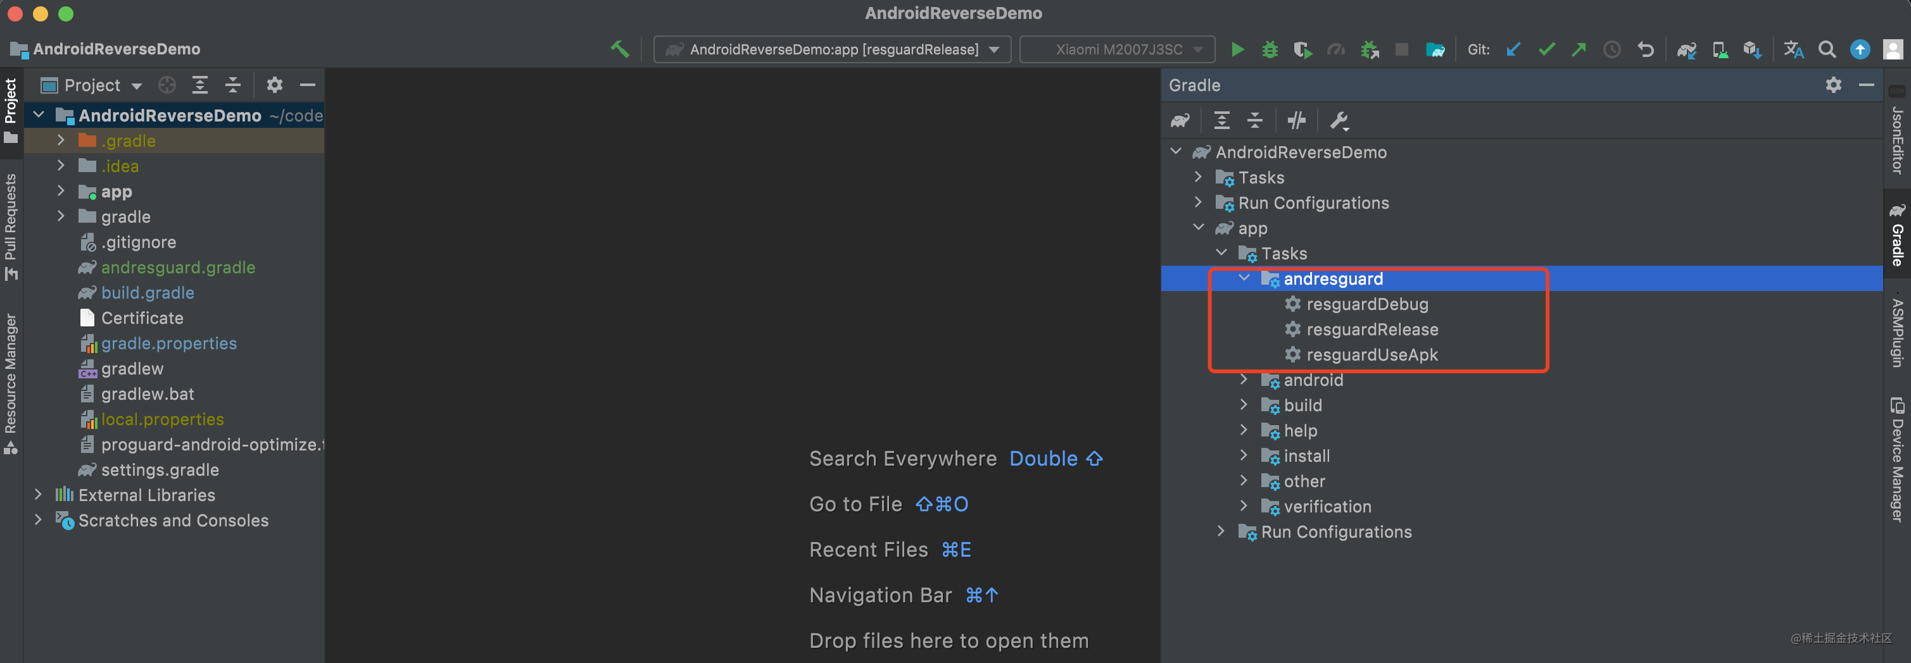Expand all in Project panel toolbar
The height and width of the screenshot is (663, 1911).
tap(199, 85)
